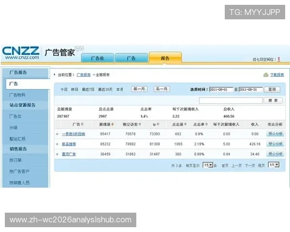Screen dimensions: 290x232
Task: Click the 销售报告 sidebar heading
Action: tap(18, 149)
